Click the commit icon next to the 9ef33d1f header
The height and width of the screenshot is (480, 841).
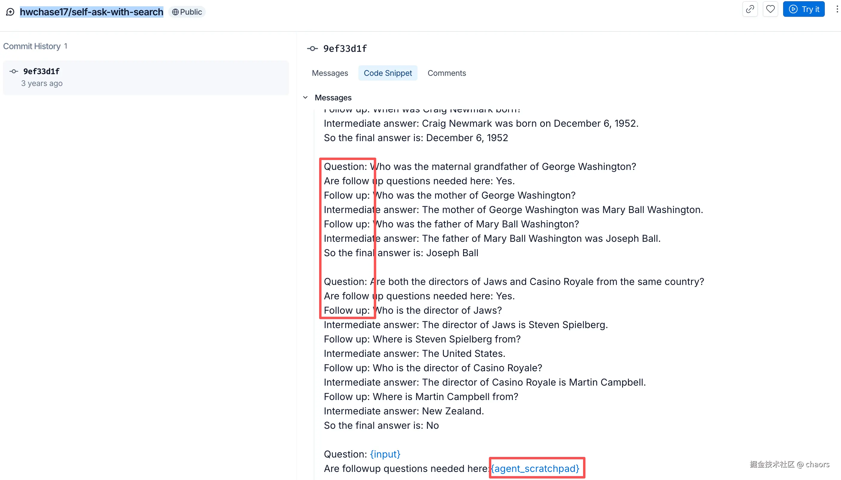pos(312,49)
